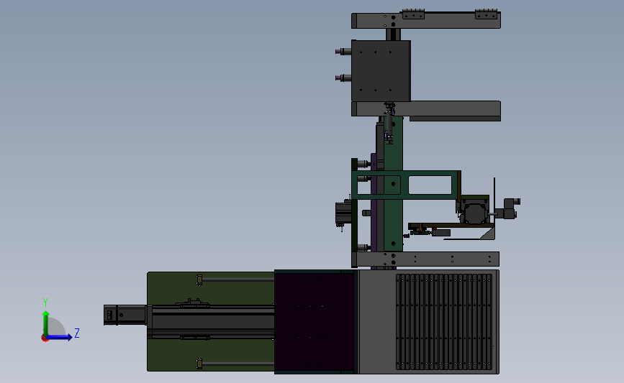The height and width of the screenshot is (383, 624).
Task: Click the Y label on the triad
Action: pyautogui.click(x=45, y=303)
